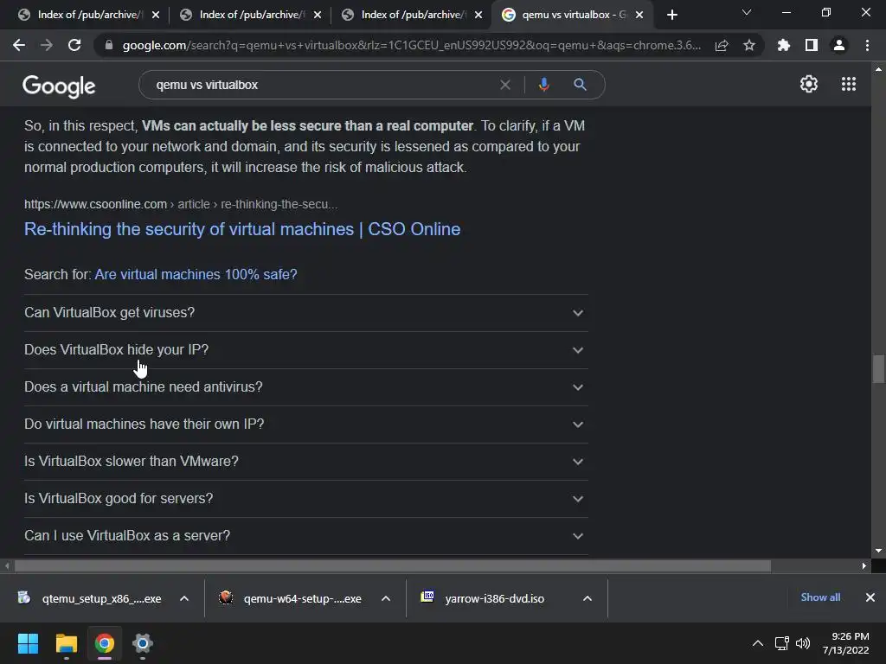Click the vertical scrollbar thumb
Image resolution: width=886 pixels, height=664 pixels.
pos(878,368)
